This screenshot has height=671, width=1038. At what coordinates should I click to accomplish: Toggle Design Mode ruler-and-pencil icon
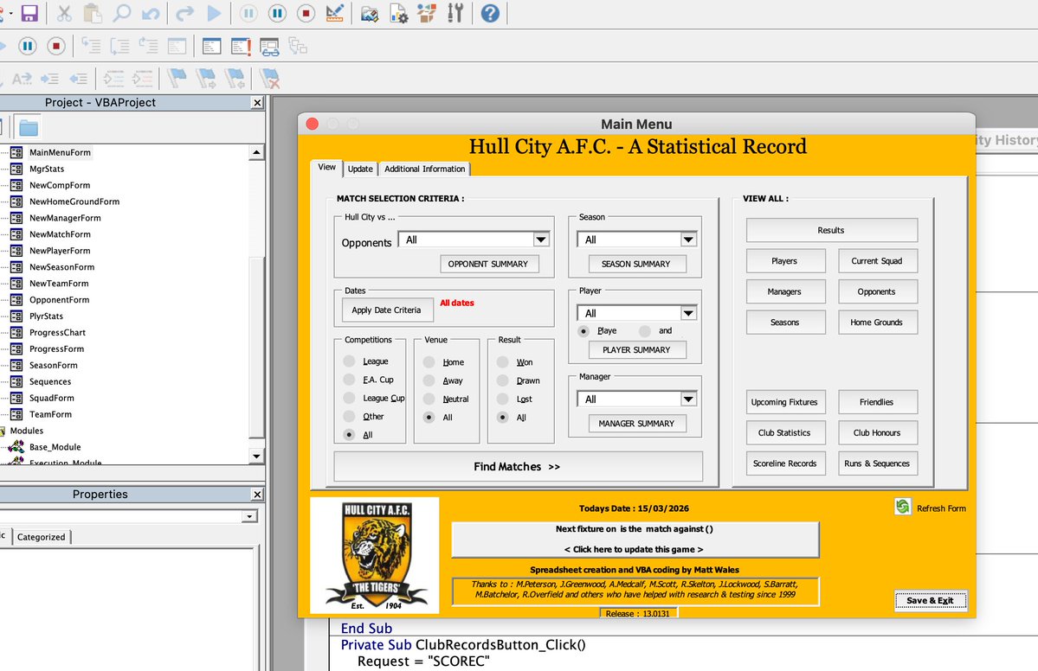point(335,13)
